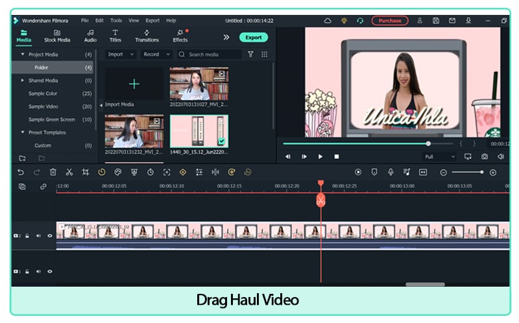Screen dimensions: 519x323
Task: Zoom out the timeline with the minus icon
Action: 444,173
